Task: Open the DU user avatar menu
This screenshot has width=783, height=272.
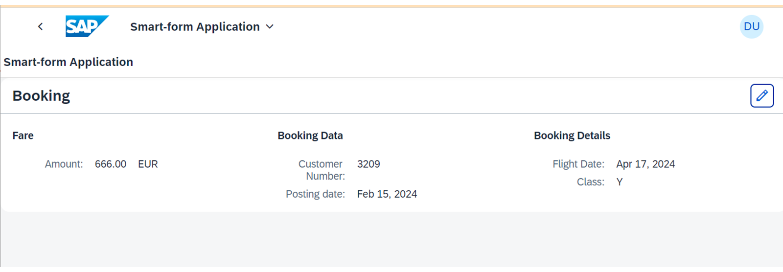Action: pos(751,26)
